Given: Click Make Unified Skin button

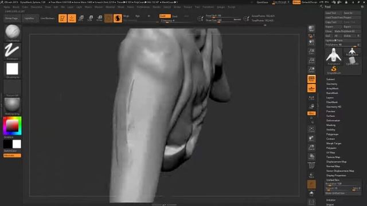Looking at the screenshot, I should pos(343,193).
